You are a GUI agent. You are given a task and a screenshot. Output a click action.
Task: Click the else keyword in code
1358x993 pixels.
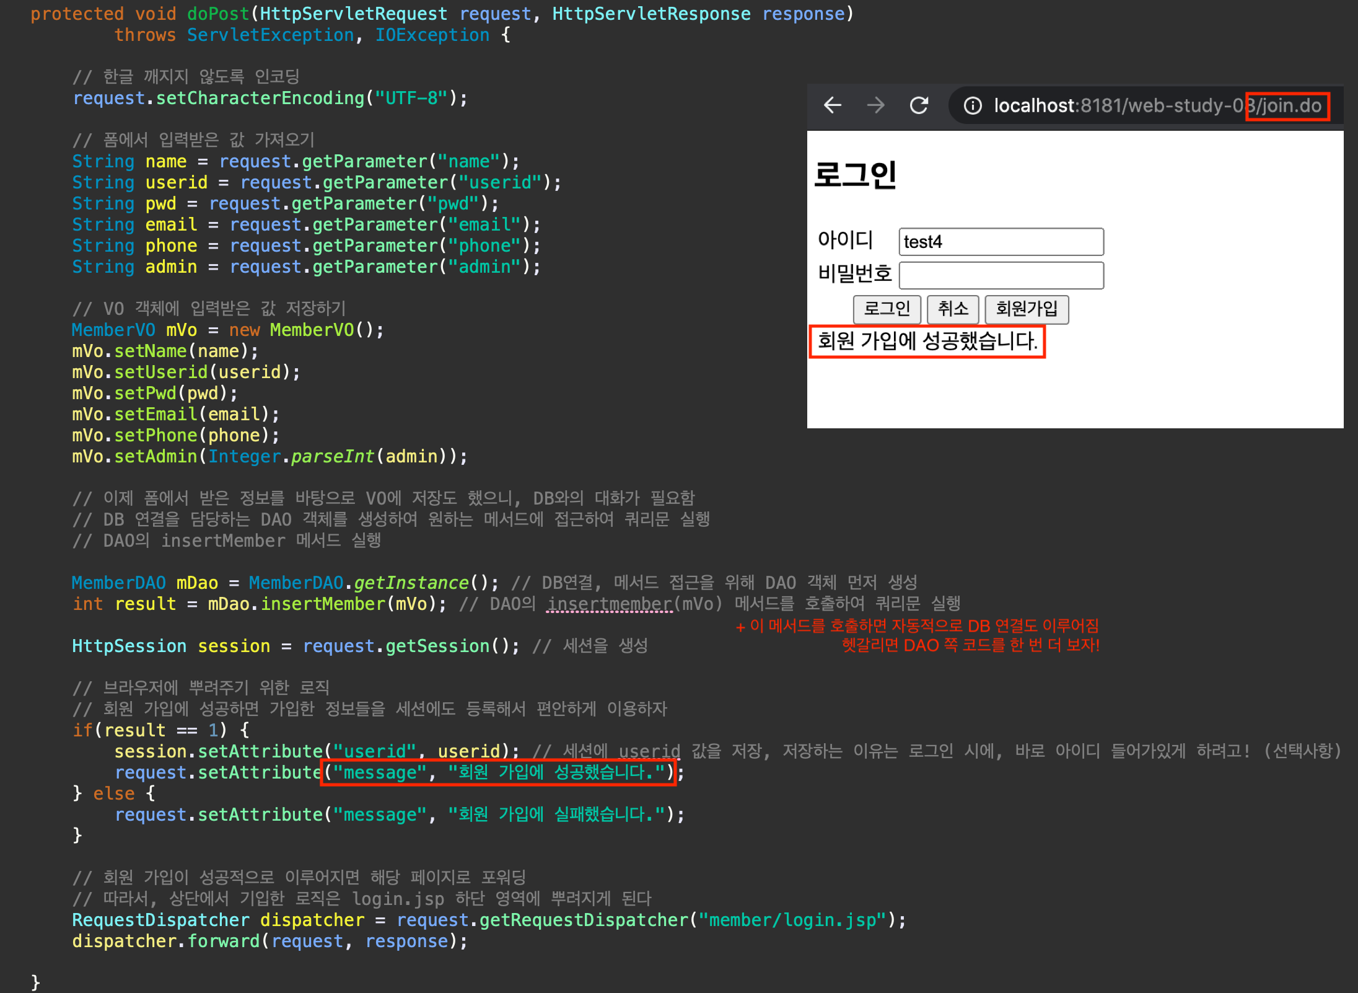(114, 793)
